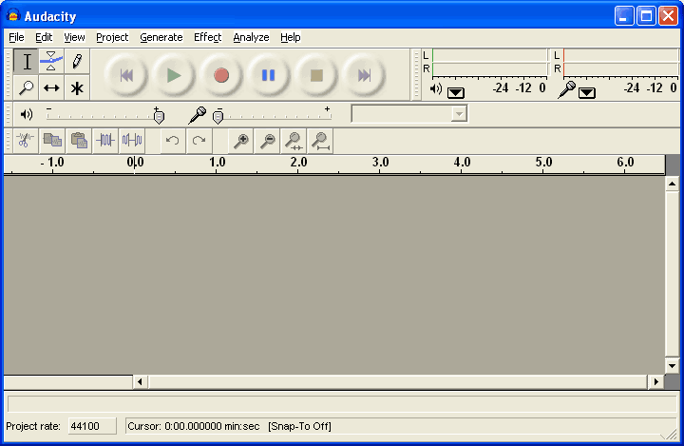Click the timeline ruler at 3.0

[380, 163]
